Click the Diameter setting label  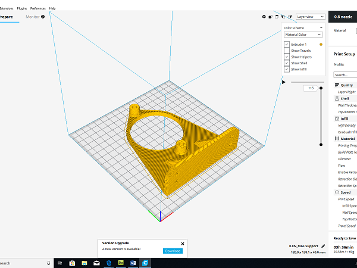[x=345, y=159]
